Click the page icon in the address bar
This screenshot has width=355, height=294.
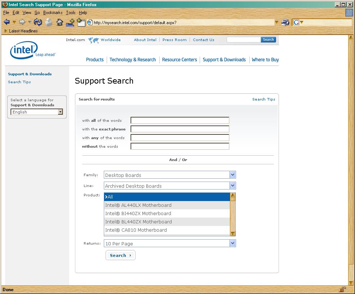click(90, 22)
